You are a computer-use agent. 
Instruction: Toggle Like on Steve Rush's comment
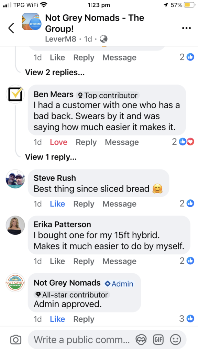pyautogui.click(x=57, y=203)
